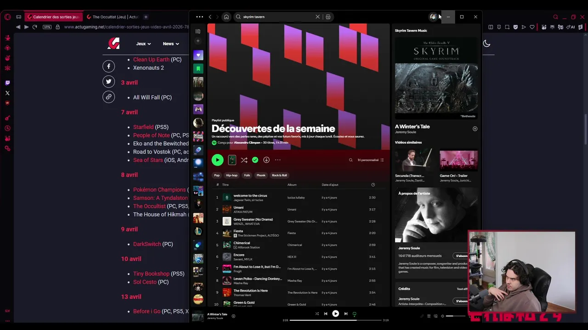Image resolution: width=588 pixels, height=330 pixels.
Task: Reload the Actugaming page in Opera
Action: coord(34,27)
